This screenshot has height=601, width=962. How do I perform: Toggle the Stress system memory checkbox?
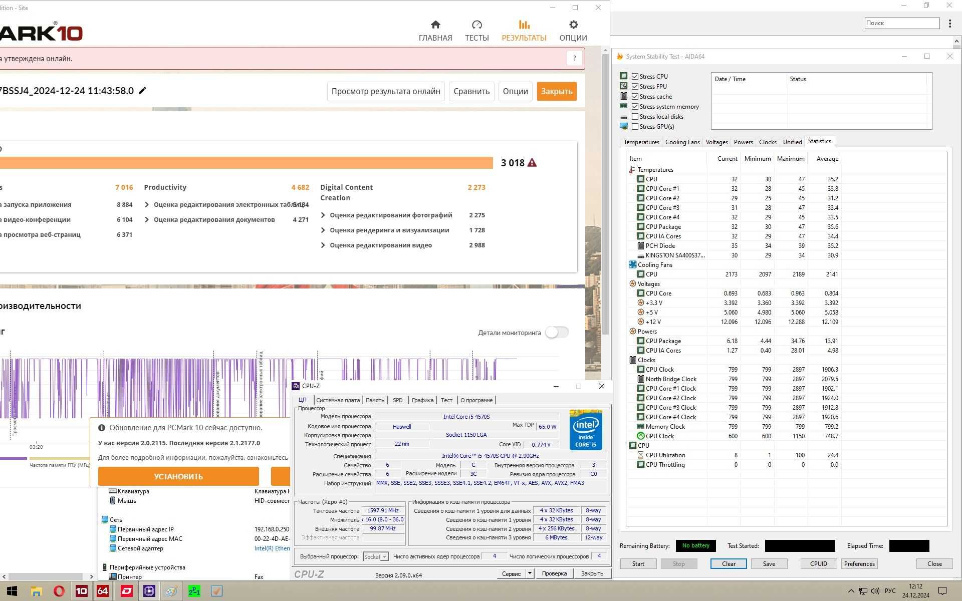pos(635,106)
